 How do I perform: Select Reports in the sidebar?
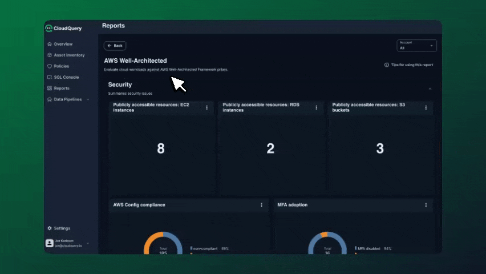62,88
